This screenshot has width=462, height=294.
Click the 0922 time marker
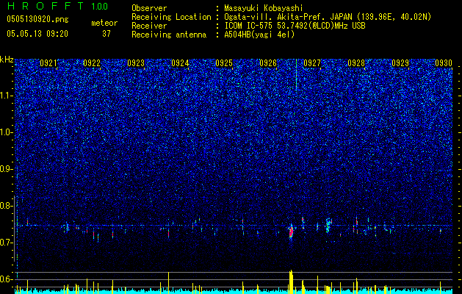(x=92, y=63)
